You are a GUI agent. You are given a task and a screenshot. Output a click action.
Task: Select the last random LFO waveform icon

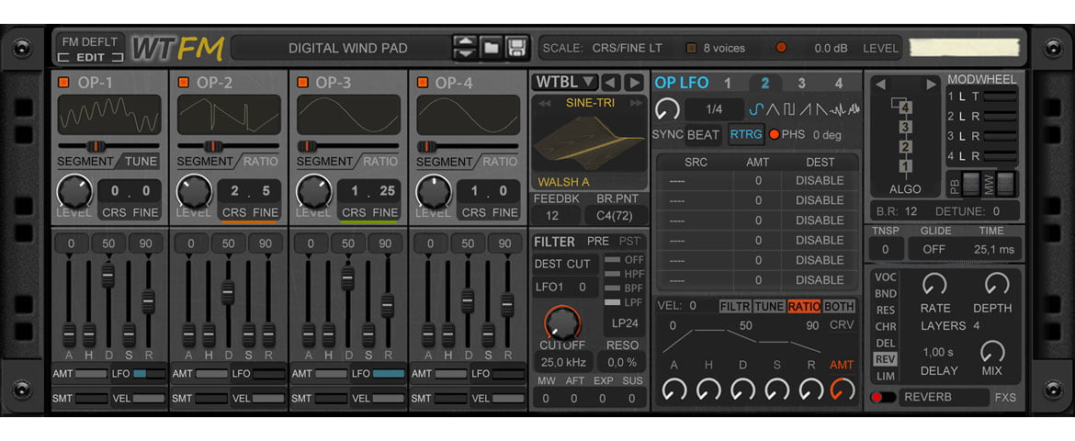coord(854,109)
